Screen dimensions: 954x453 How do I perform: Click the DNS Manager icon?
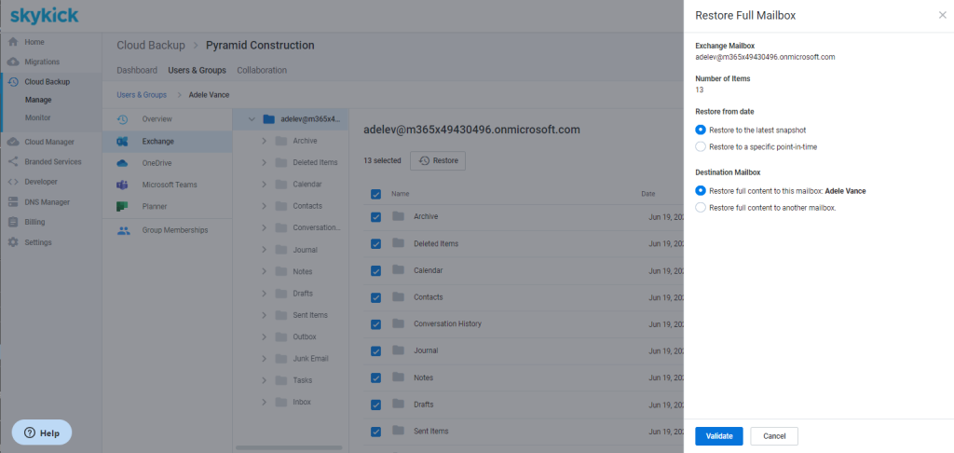13,202
